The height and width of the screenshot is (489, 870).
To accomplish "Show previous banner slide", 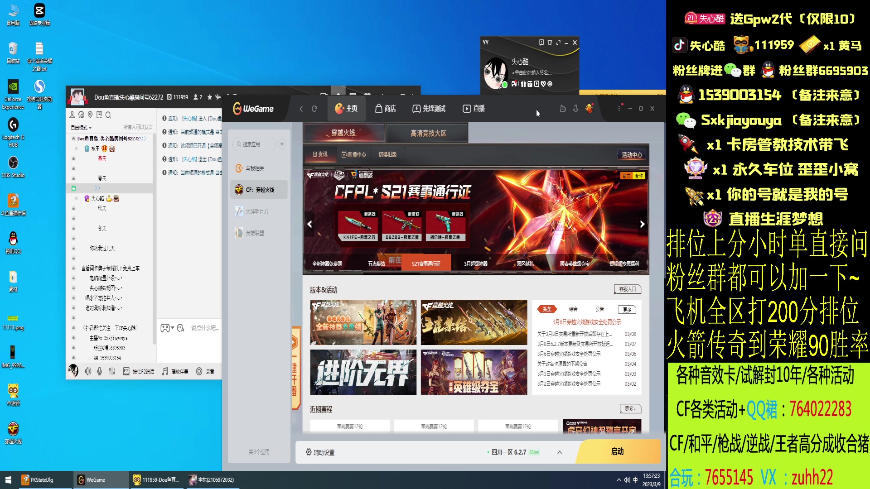I will [310, 224].
